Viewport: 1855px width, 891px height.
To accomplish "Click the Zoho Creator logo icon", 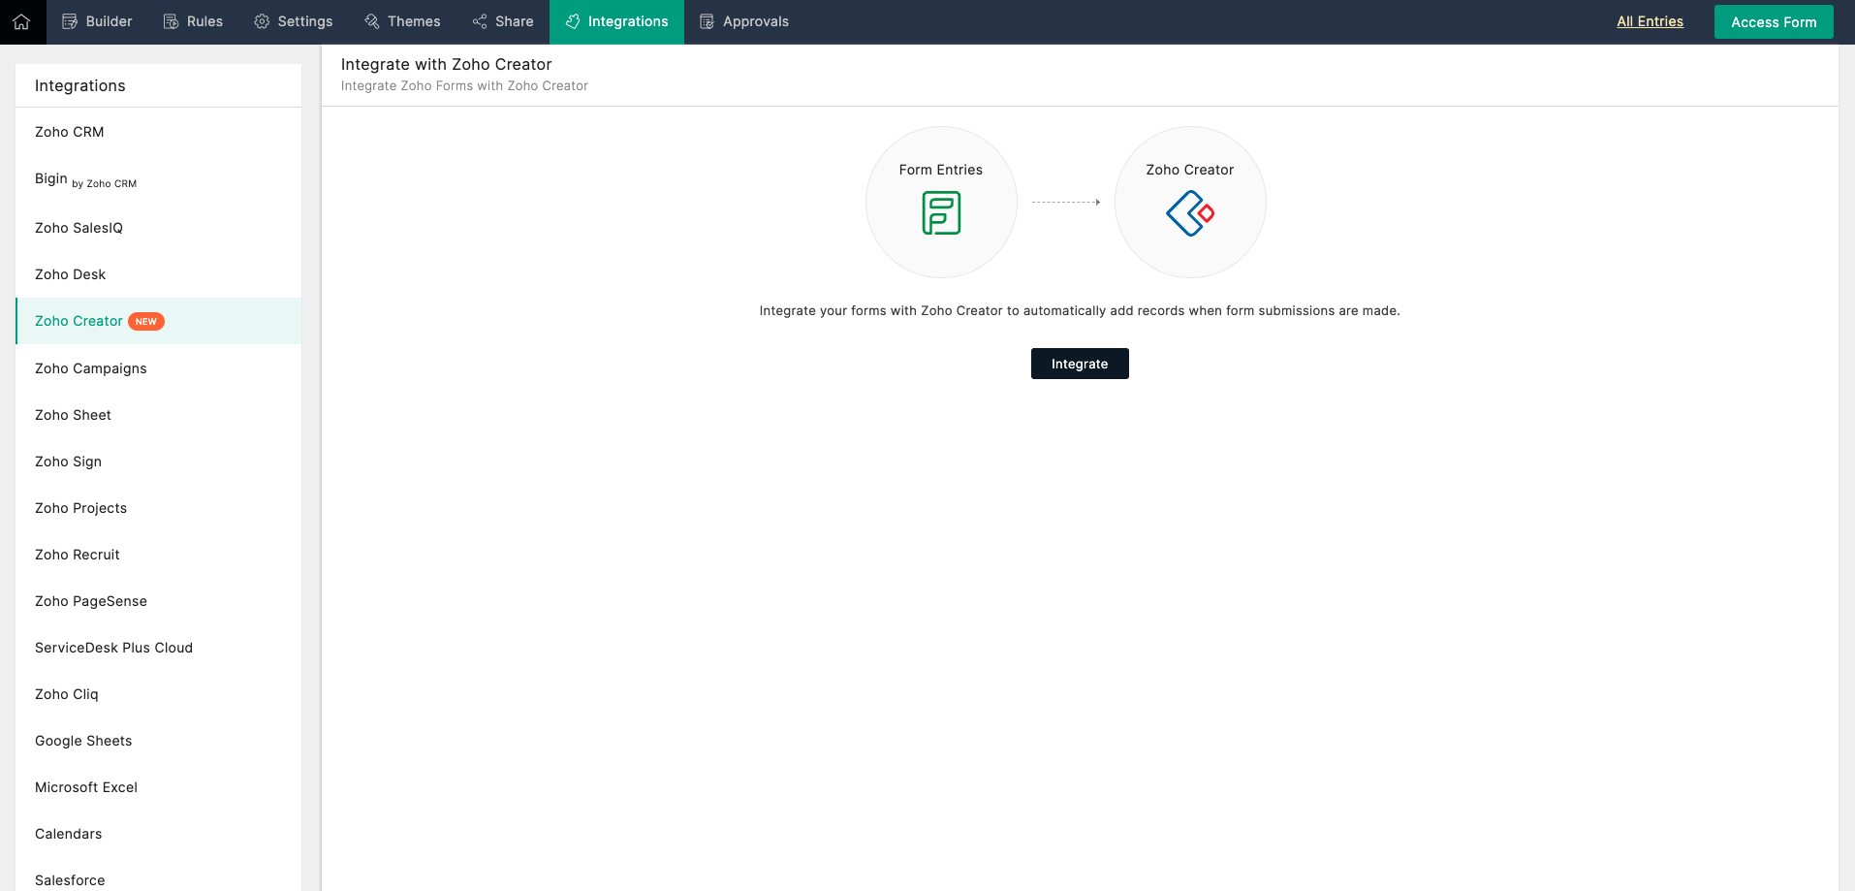I will 1190,213.
